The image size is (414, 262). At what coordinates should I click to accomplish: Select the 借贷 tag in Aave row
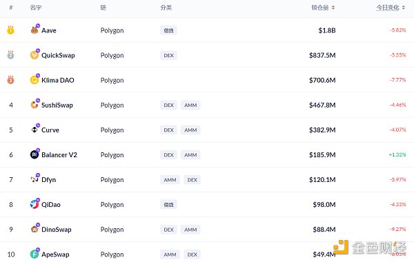pyautogui.click(x=168, y=30)
